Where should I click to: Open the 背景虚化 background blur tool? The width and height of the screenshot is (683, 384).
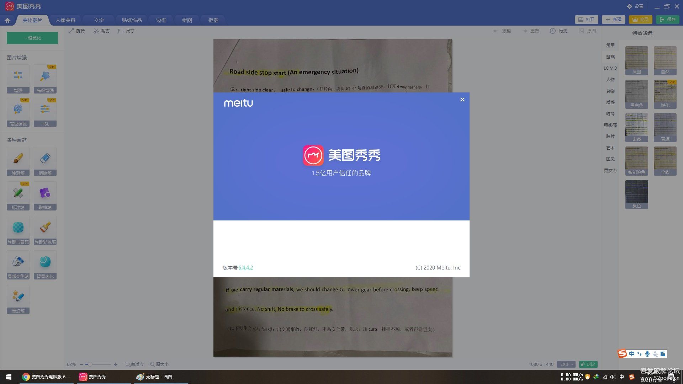click(x=45, y=264)
